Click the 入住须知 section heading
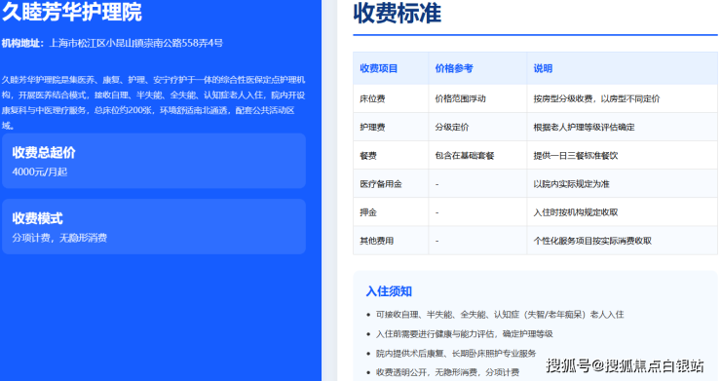721x381 pixels. 389,291
